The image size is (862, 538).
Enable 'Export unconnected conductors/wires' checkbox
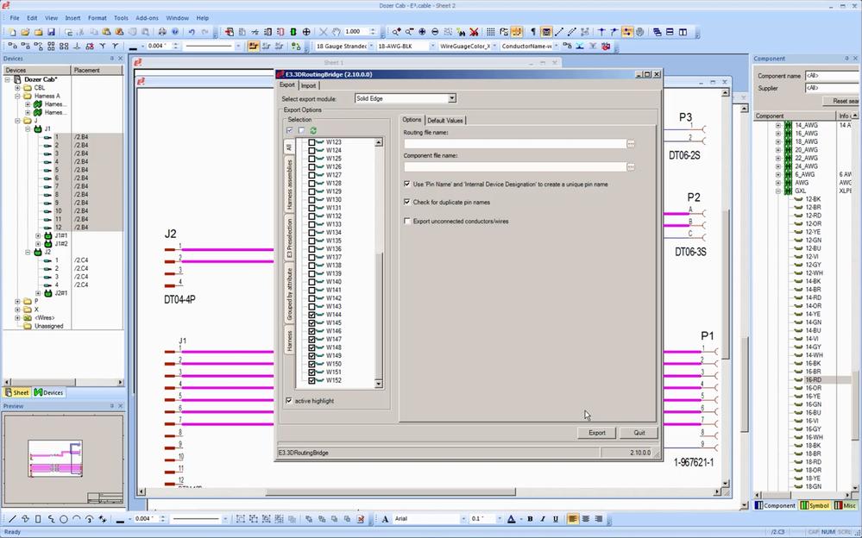(x=406, y=222)
